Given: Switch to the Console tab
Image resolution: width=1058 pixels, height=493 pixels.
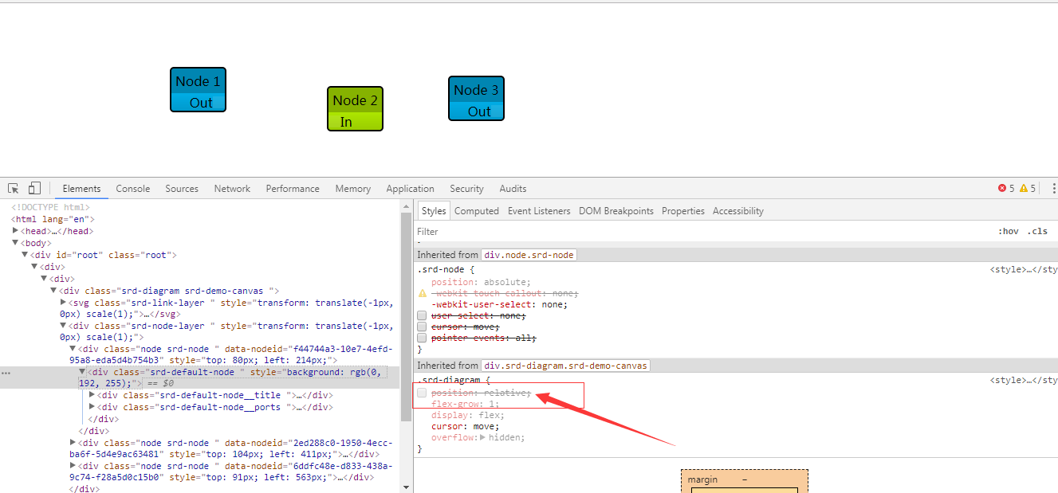Looking at the screenshot, I should pos(132,188).
